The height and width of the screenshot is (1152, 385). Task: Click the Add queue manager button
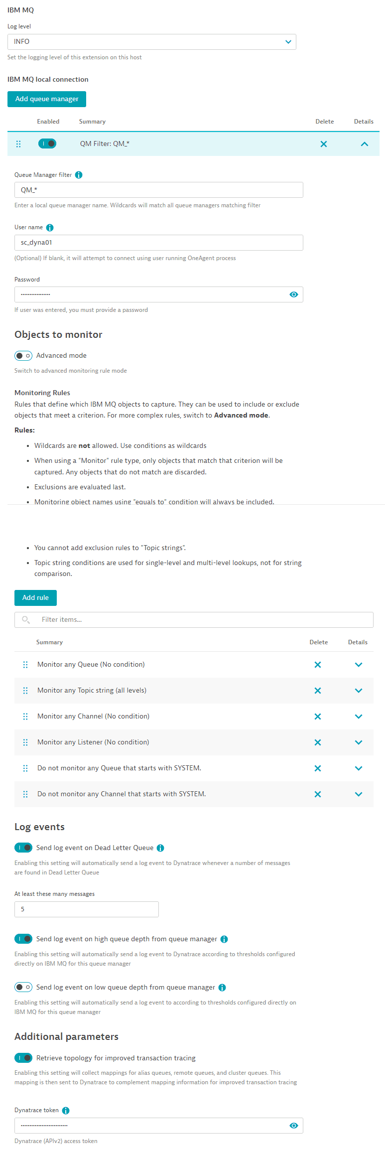[47, 99]
